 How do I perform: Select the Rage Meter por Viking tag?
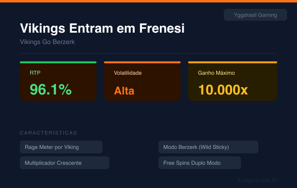[61, 147]
